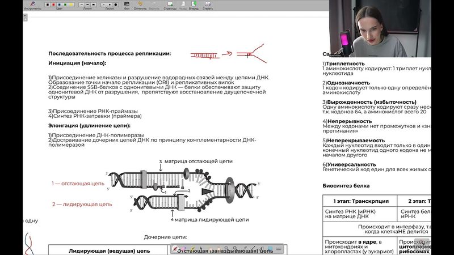The width and height of the screenshot is (454, 255).
Task: Expand the left side panel tab
Action: pyautogui.click(x=25, y=18)
